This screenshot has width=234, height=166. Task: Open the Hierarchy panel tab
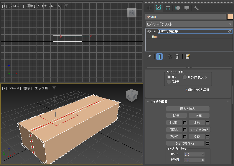click(168, 8)
